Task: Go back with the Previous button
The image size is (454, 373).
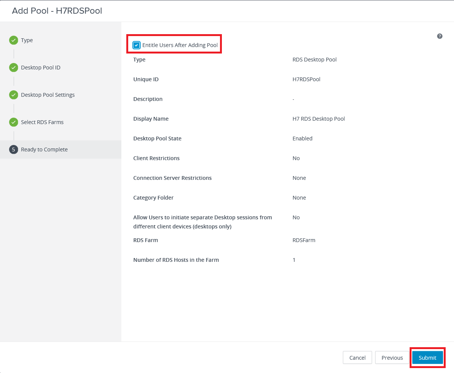Action: (392, 357)
